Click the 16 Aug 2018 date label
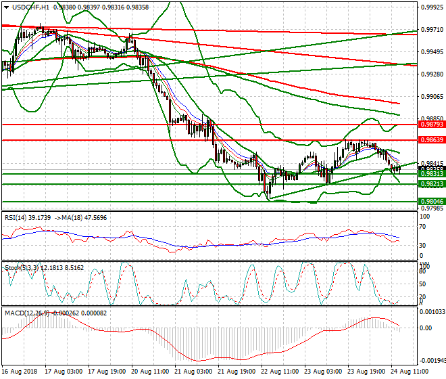446x379 pixels. pos(20,372)
